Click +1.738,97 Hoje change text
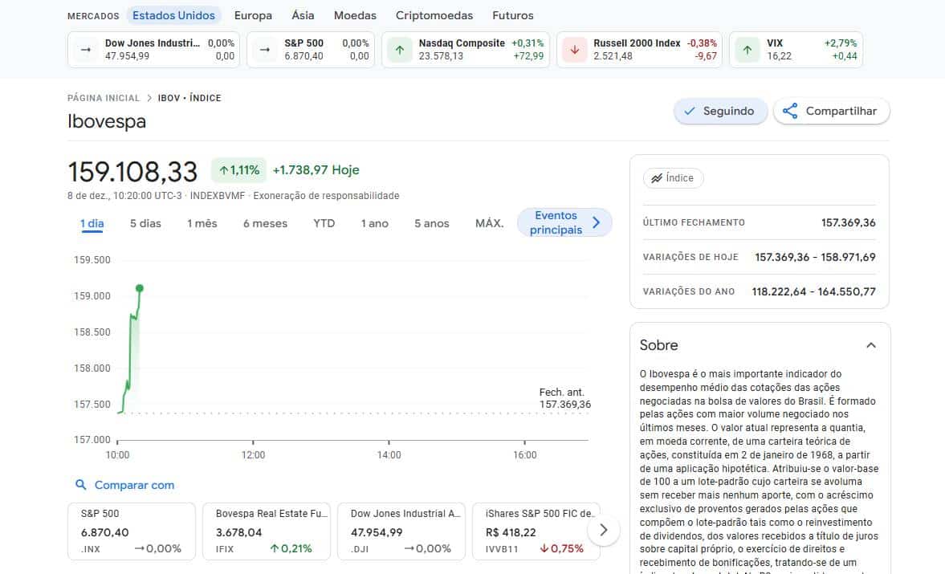The height and width of the screenshot is (574, 945). click(316, 170)
